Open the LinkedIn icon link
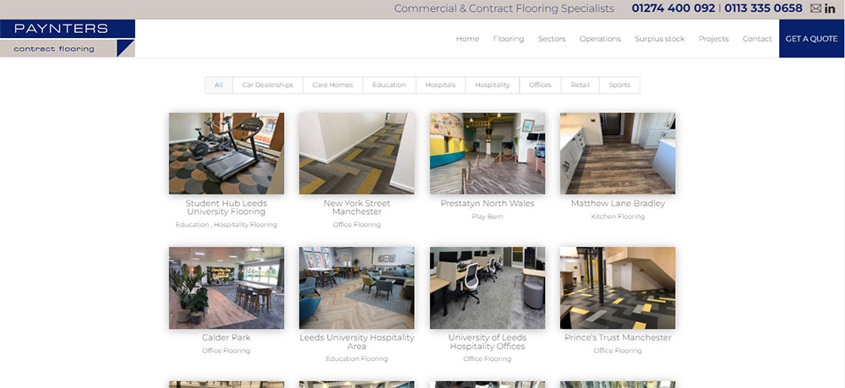Viewport: 845px width, 388px height. [830, 8]
